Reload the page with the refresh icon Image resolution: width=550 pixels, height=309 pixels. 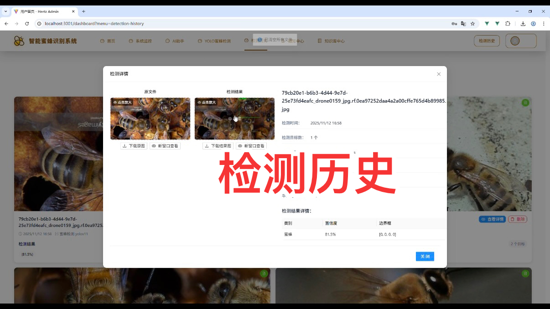(x=27, y=23)
